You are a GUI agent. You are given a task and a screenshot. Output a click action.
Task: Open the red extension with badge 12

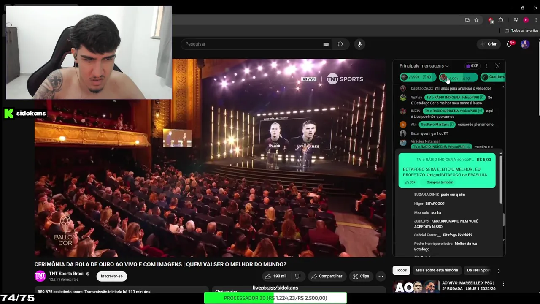(491, 20)
